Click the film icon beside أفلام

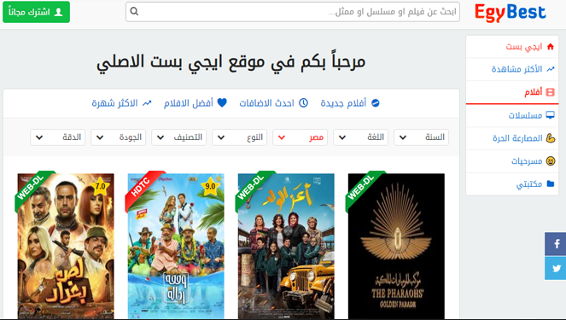[550, 92]
